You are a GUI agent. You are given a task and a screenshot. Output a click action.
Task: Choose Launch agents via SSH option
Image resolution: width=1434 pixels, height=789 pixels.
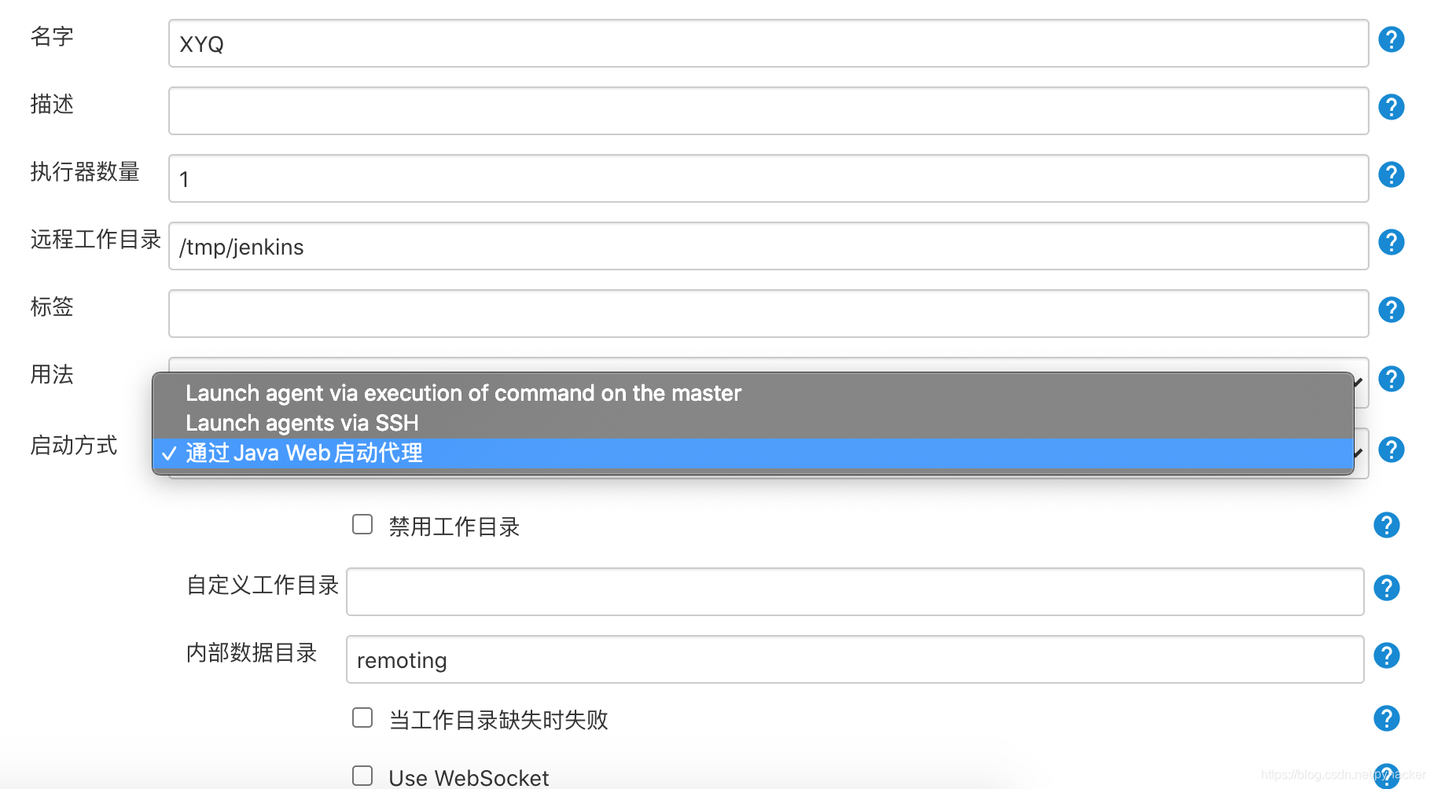752,423
